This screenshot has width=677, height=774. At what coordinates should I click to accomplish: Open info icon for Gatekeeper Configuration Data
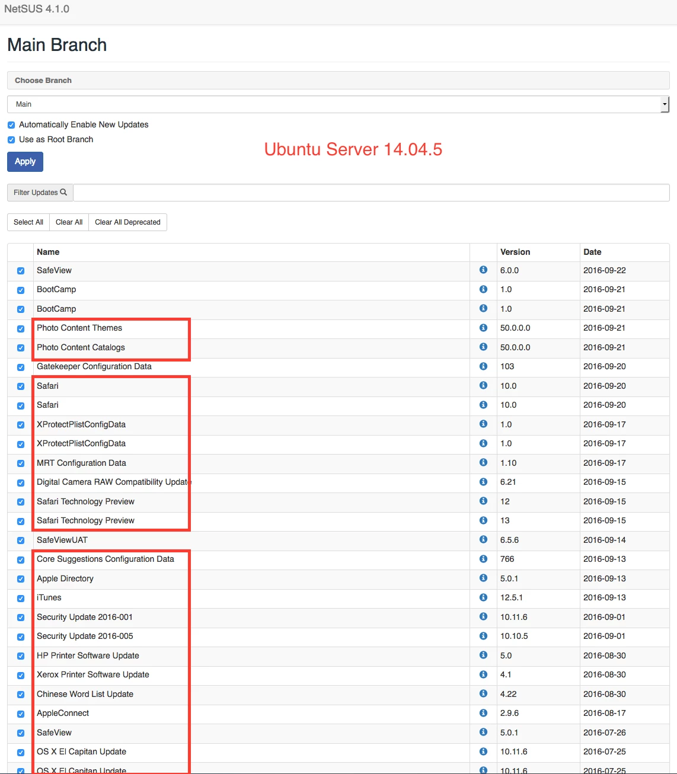(483, 366)
